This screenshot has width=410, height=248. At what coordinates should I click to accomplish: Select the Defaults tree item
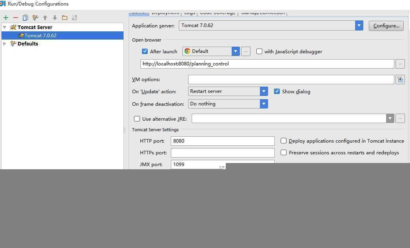pyautogui.click(x=28, y=43)
